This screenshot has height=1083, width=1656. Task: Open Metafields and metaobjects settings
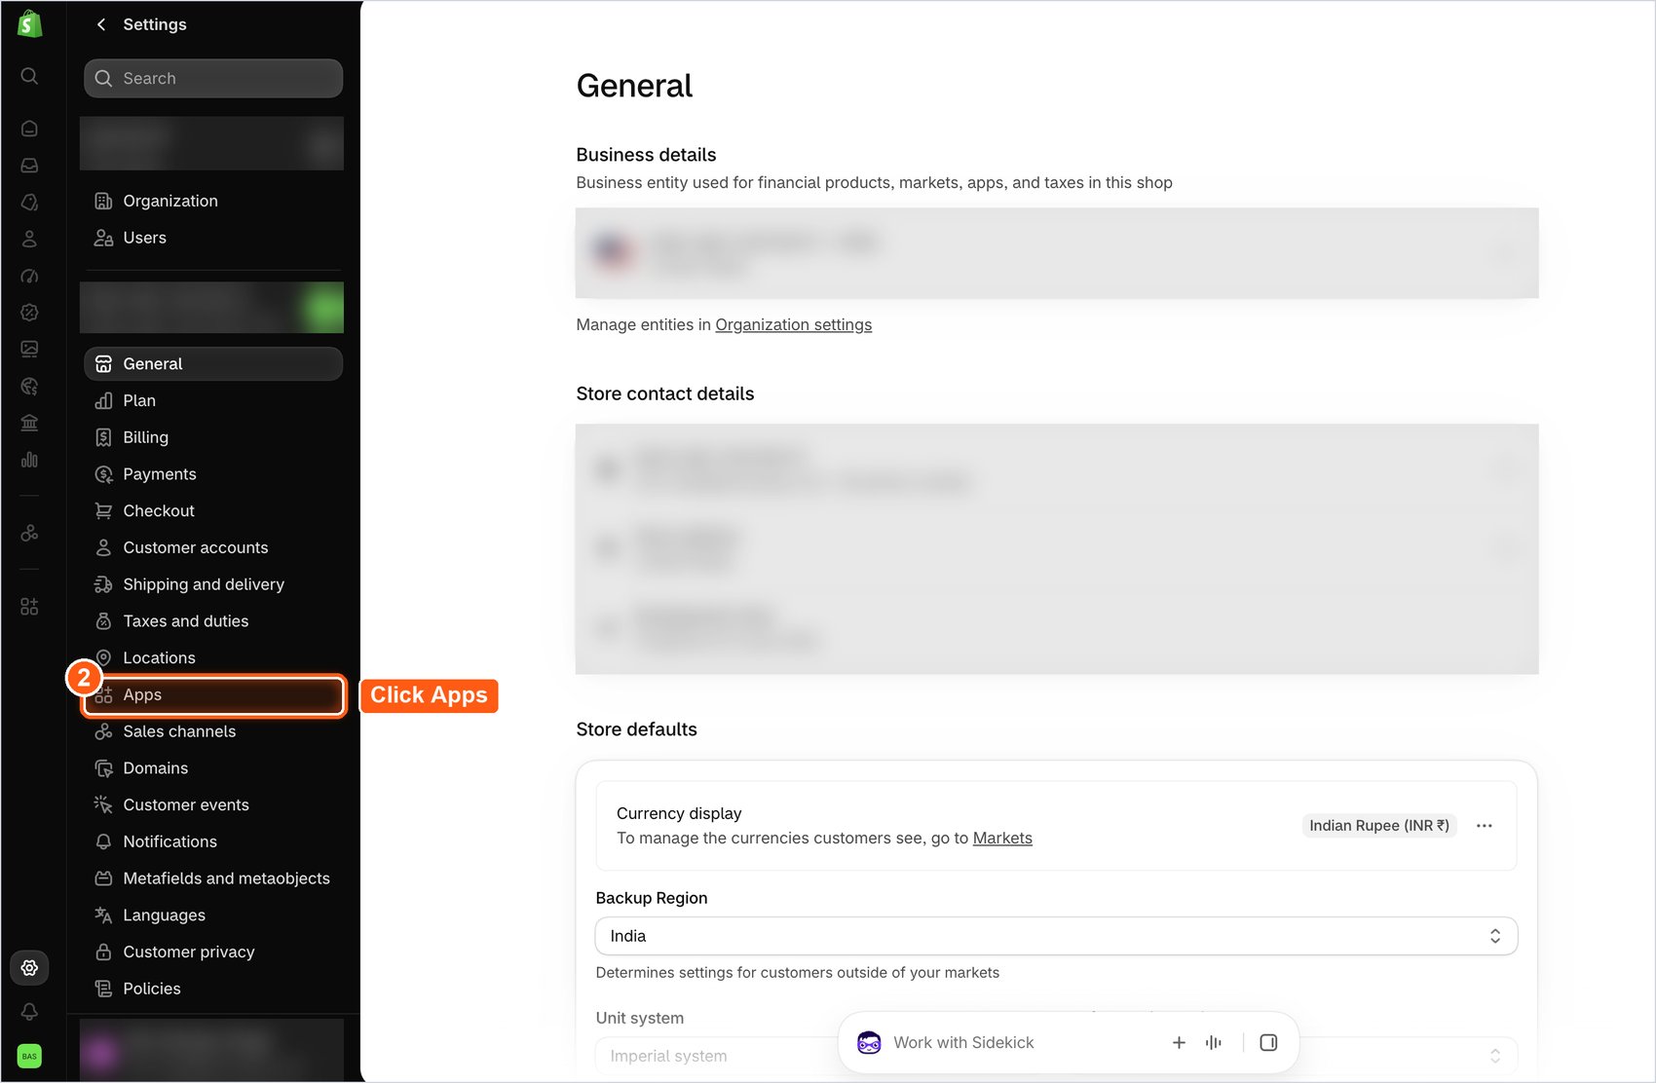(213, 878)
